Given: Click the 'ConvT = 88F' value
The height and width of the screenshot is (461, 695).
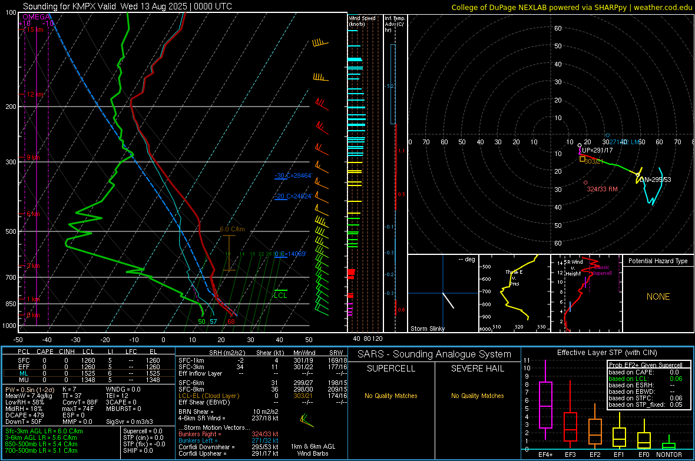Looking at the screenshot, I should [x=80, y=402].
